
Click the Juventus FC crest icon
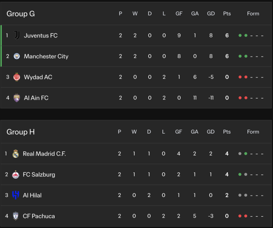coord(17,35)
